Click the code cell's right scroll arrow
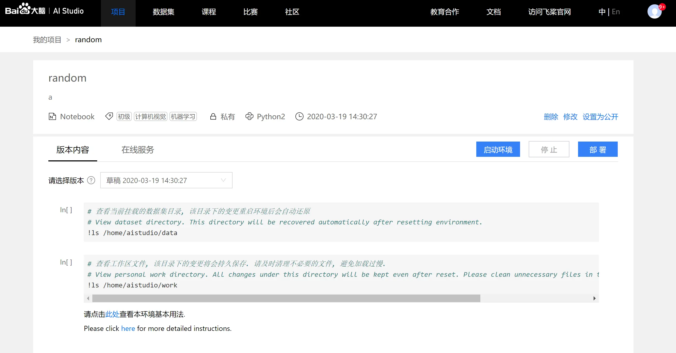The height and width of the screenshot is (353, 676). 594,298
